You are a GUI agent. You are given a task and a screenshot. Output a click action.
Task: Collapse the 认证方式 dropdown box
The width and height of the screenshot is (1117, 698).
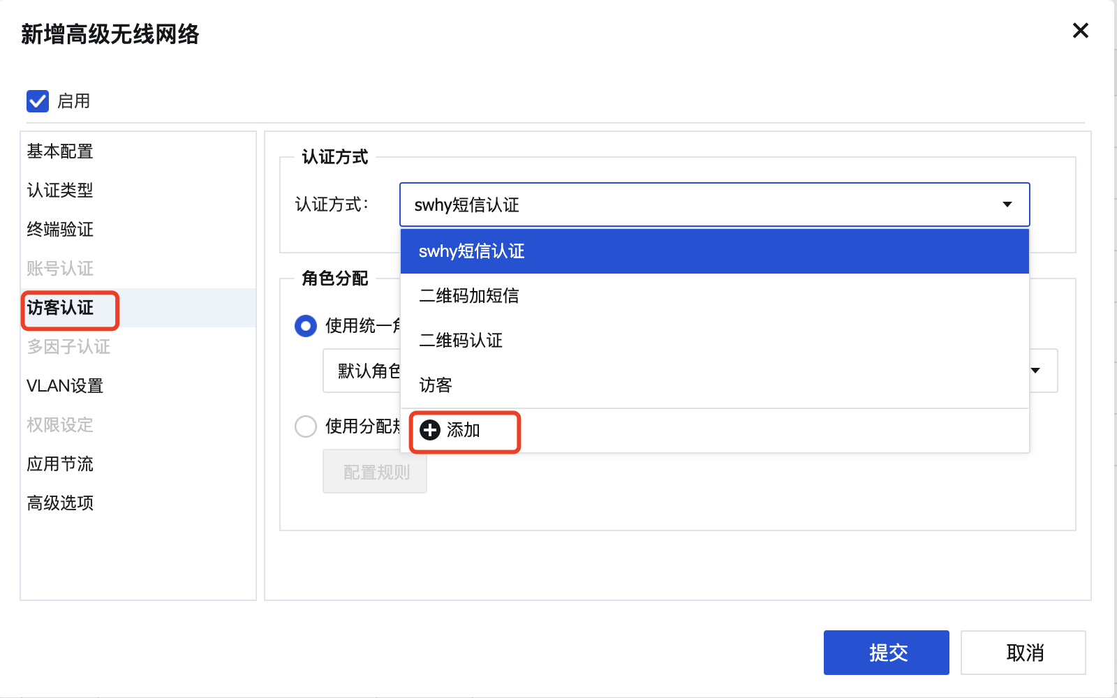pyautogui.click(x=714, y=205)
